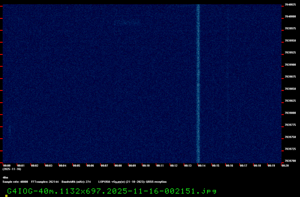Select the 7039800 frequency label
300x197 pixels.
click(x=290, y=113)
